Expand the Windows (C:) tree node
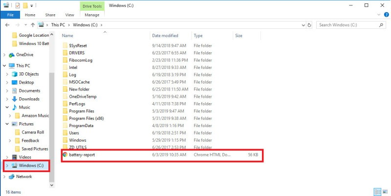This screenshot has height=196, width=391. [6, 166]
